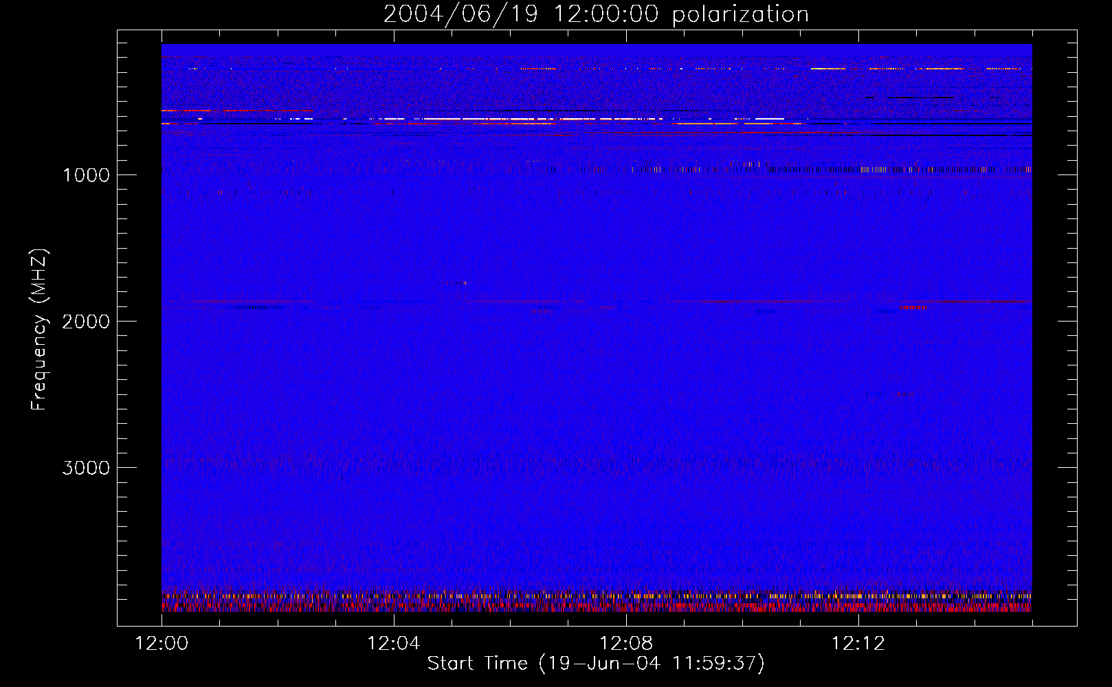1112x687 pixels.
Task: Click the 'Frequency (MHZ)' y-axis label
Action: coord(39,330)
